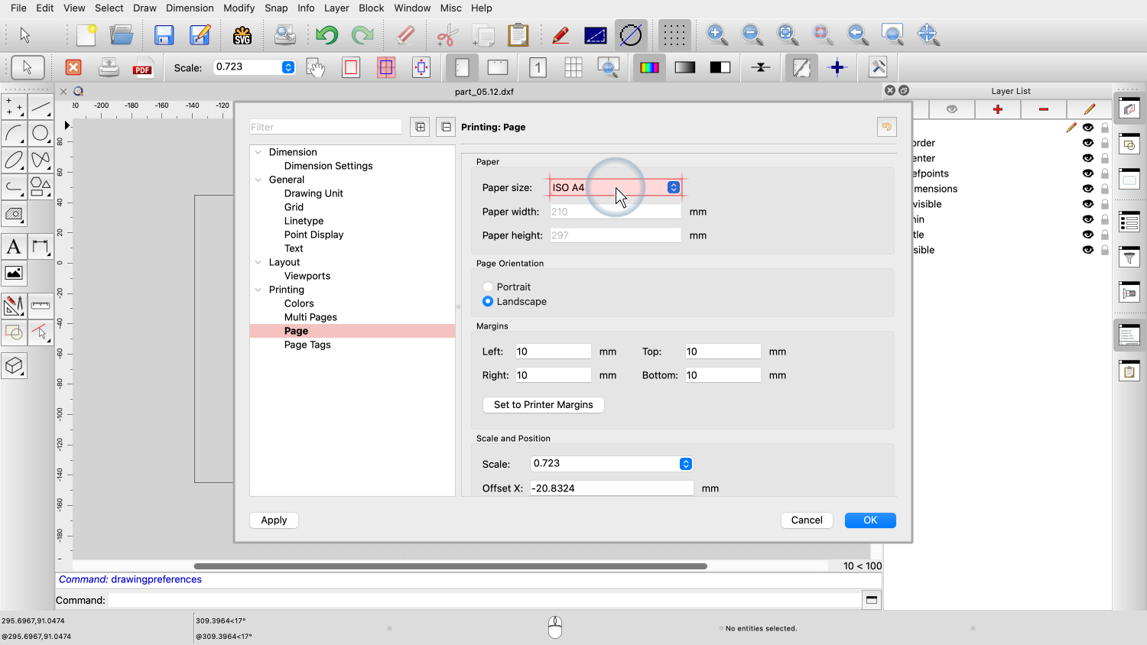Click the Remove Layer minus icon

click(1044, 109)
